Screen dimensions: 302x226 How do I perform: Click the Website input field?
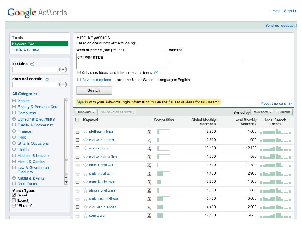click(195, 57)
